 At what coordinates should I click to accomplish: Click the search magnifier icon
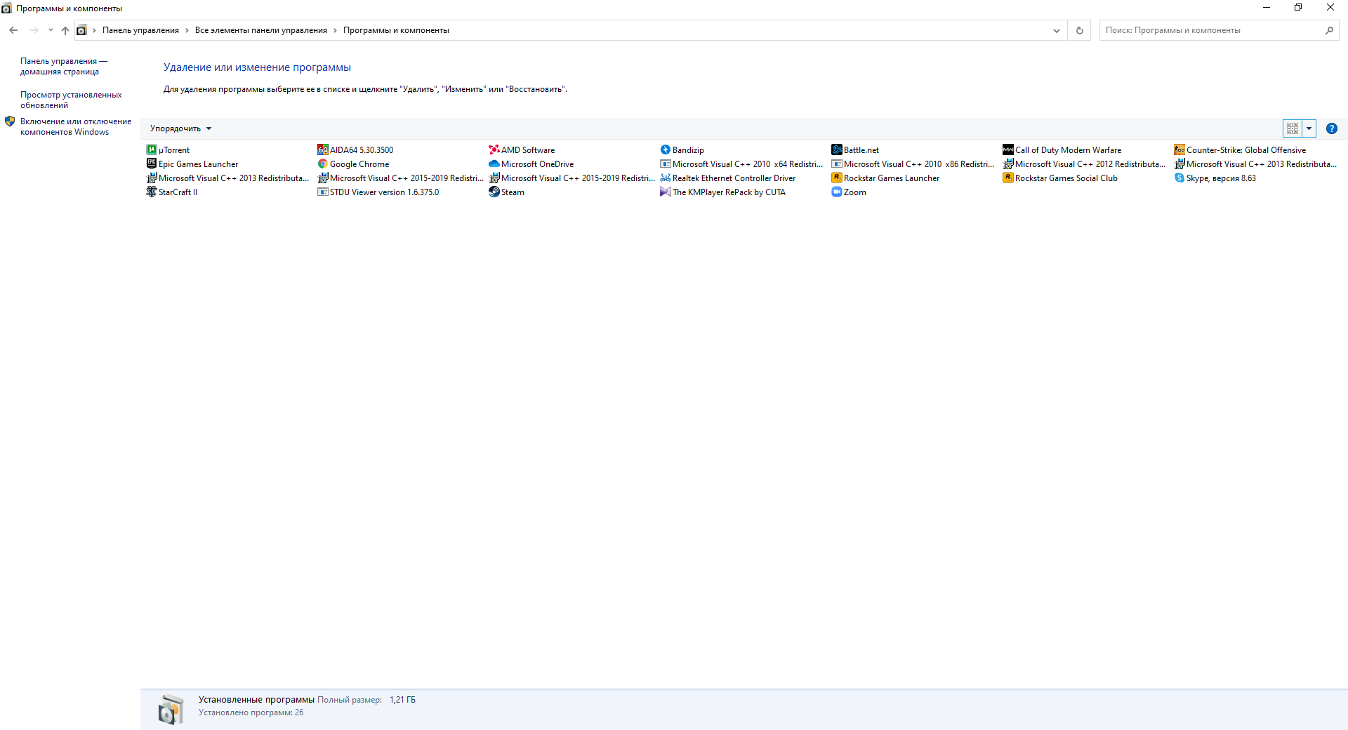pos(1329,30)
